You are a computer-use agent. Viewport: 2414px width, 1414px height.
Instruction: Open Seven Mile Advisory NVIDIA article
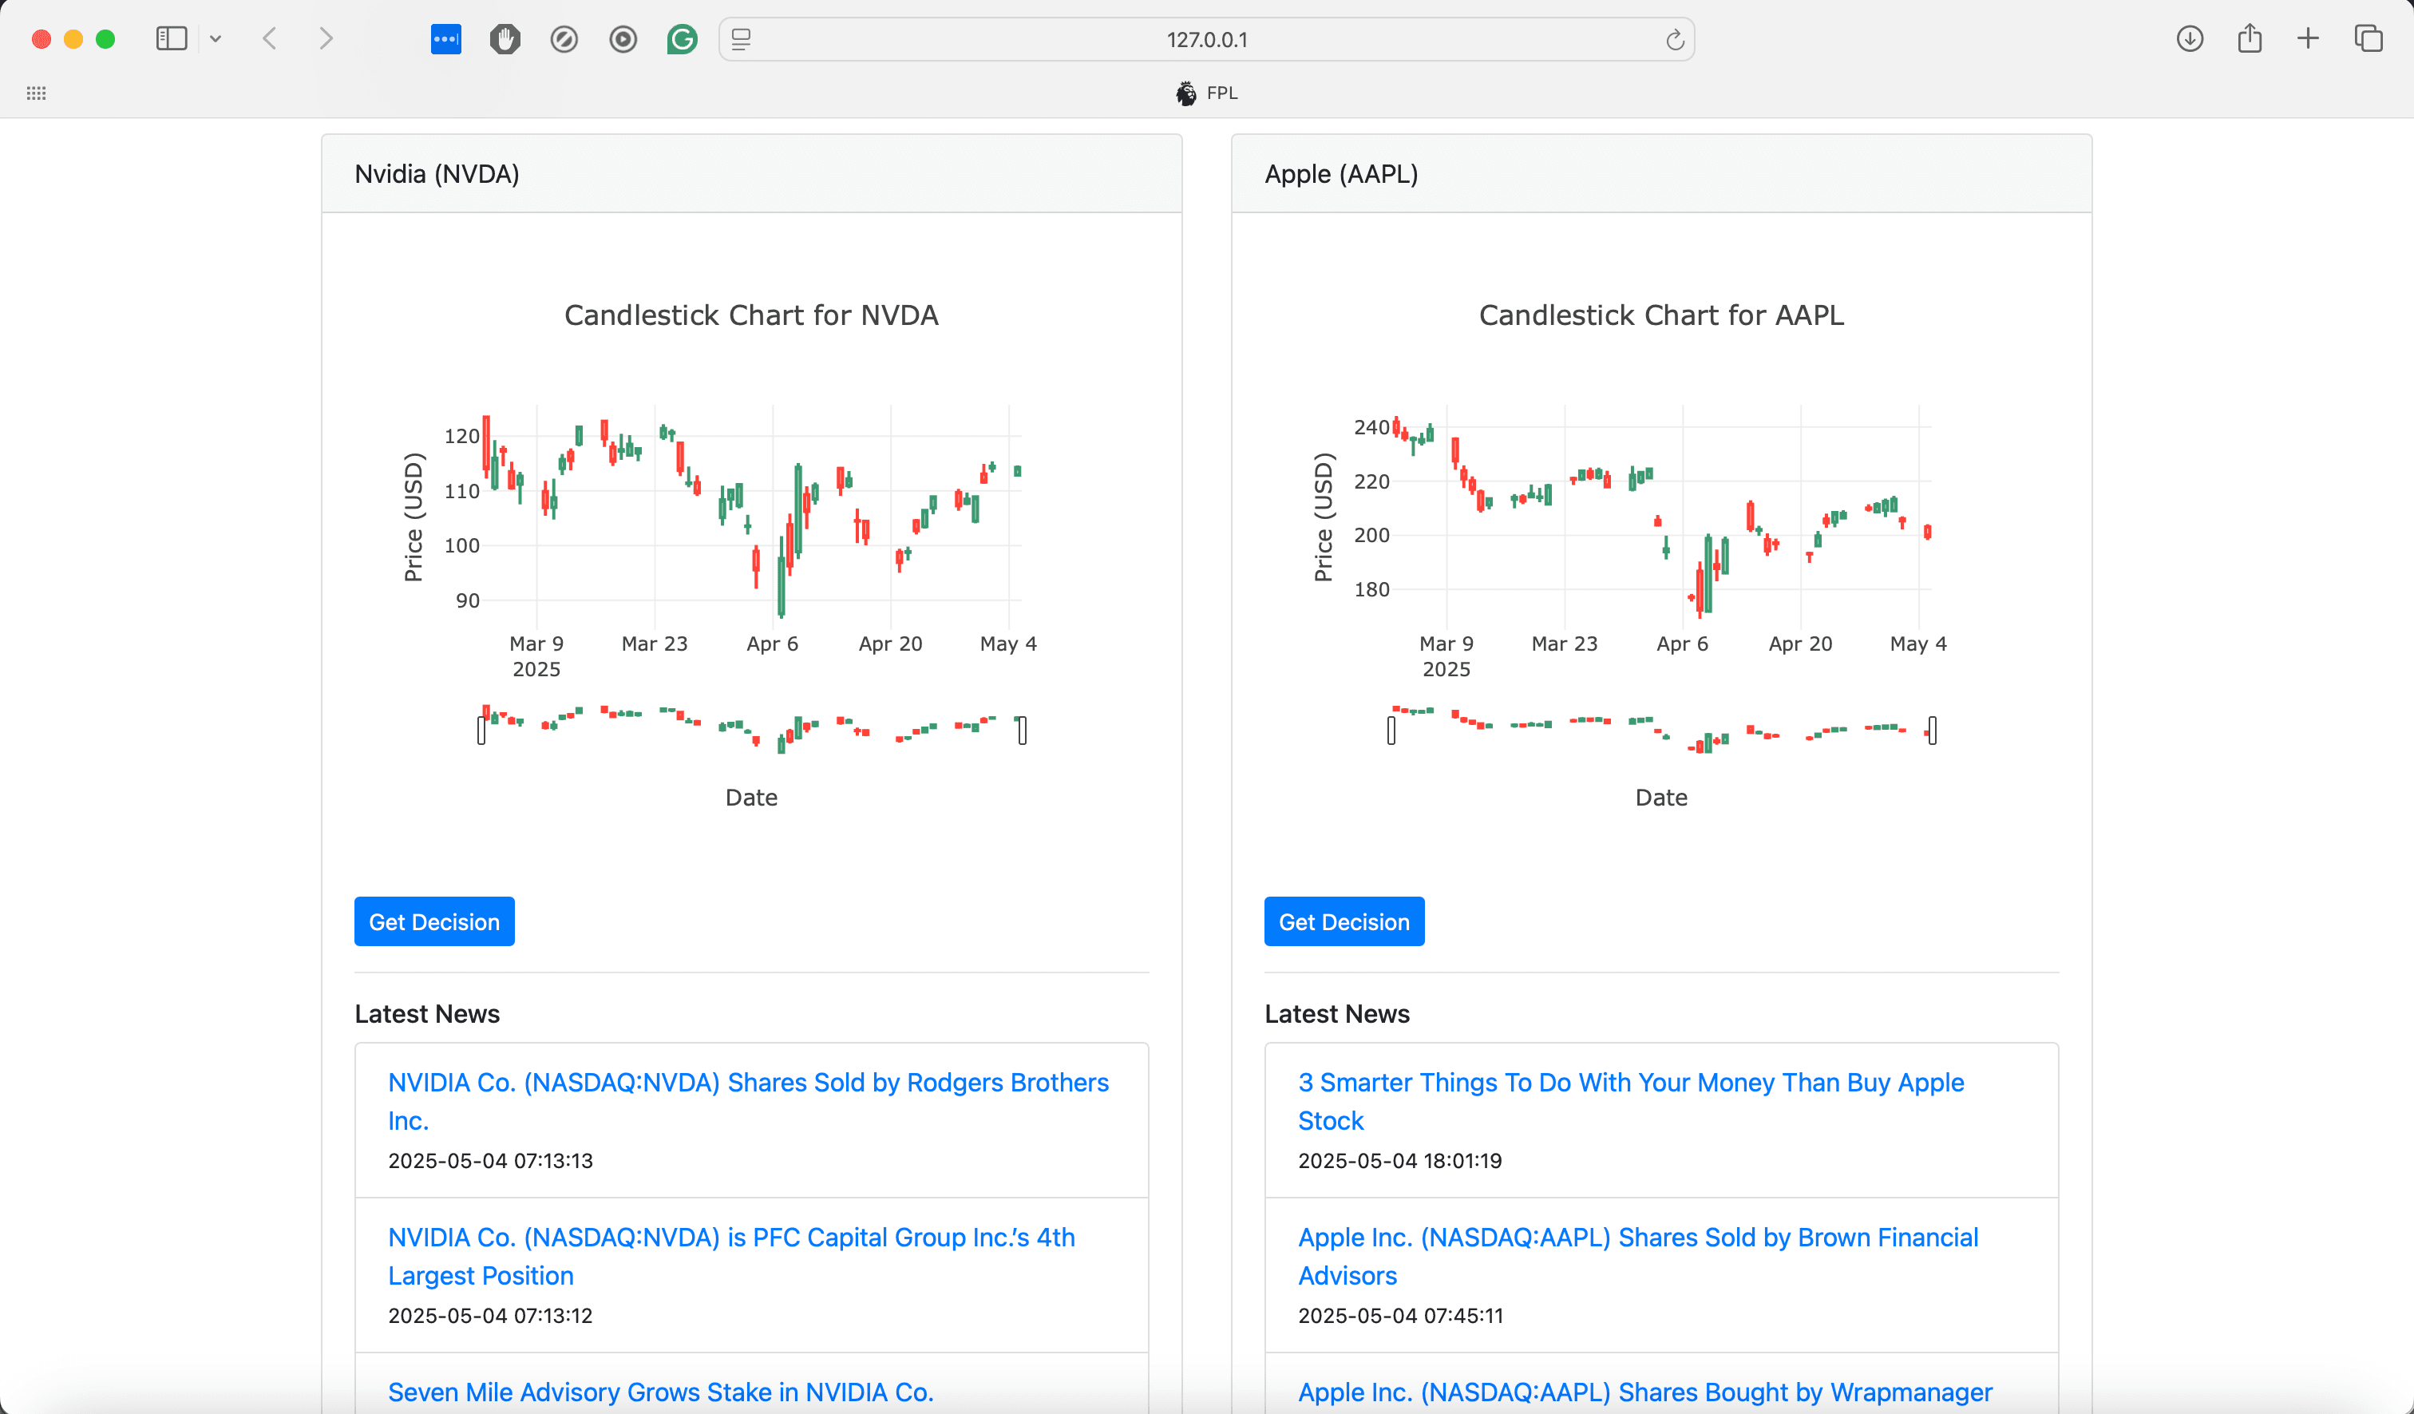(661, 1392)
